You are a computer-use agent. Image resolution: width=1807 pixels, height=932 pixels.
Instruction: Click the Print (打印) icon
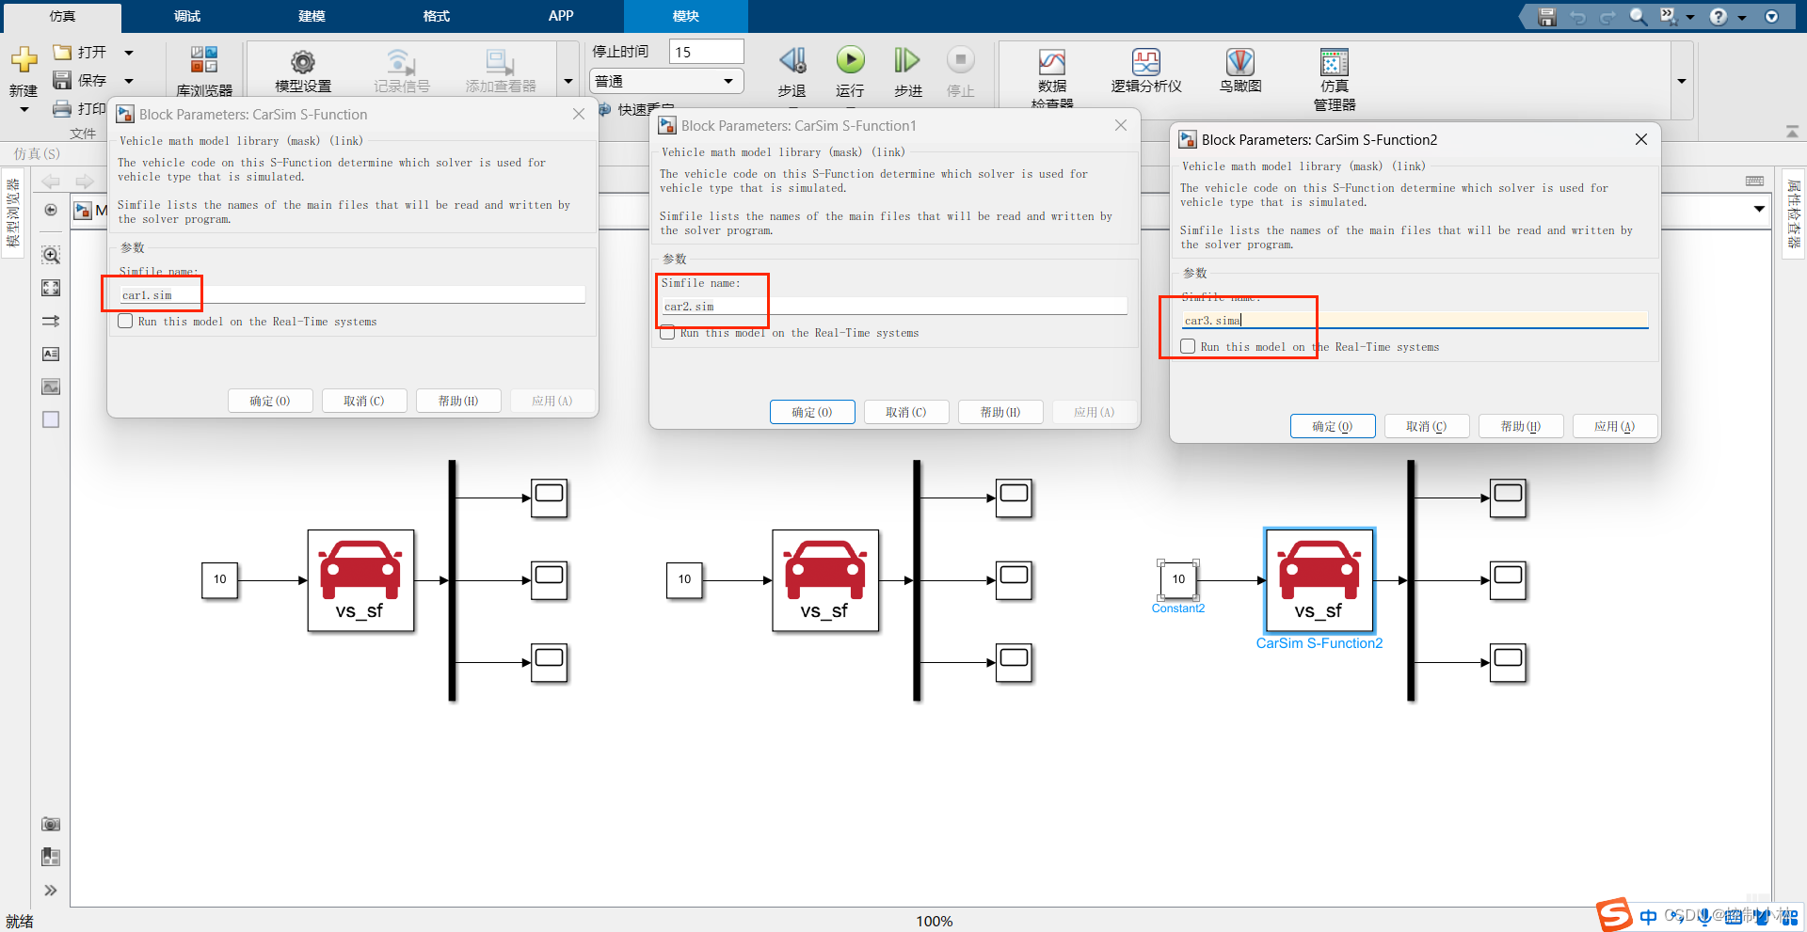point(62,108)
